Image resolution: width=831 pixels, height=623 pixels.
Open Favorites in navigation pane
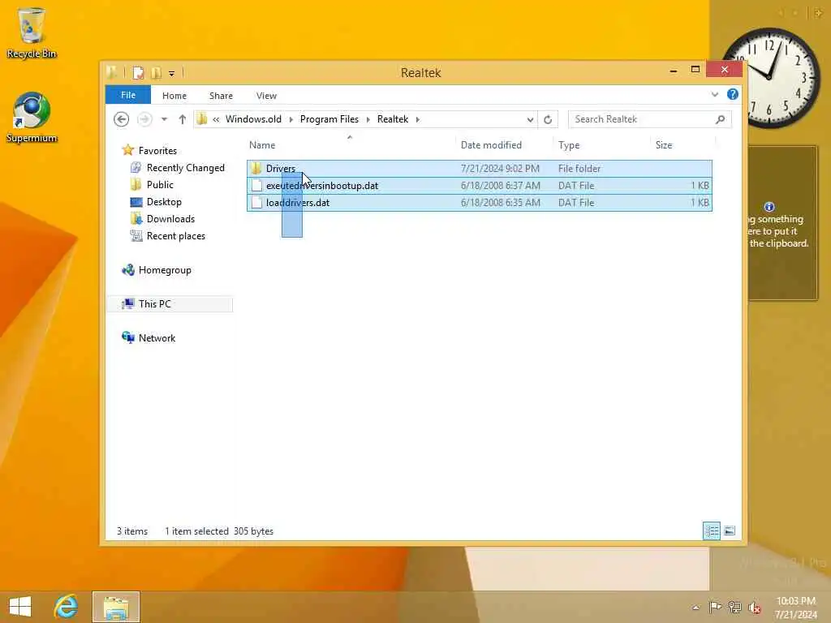tap(157, 150)
